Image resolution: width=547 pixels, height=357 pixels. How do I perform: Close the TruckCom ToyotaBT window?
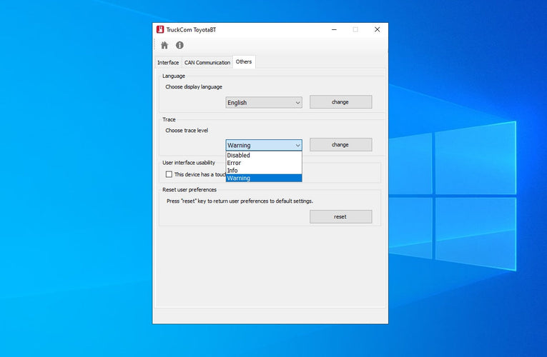[x=377, y=29]
